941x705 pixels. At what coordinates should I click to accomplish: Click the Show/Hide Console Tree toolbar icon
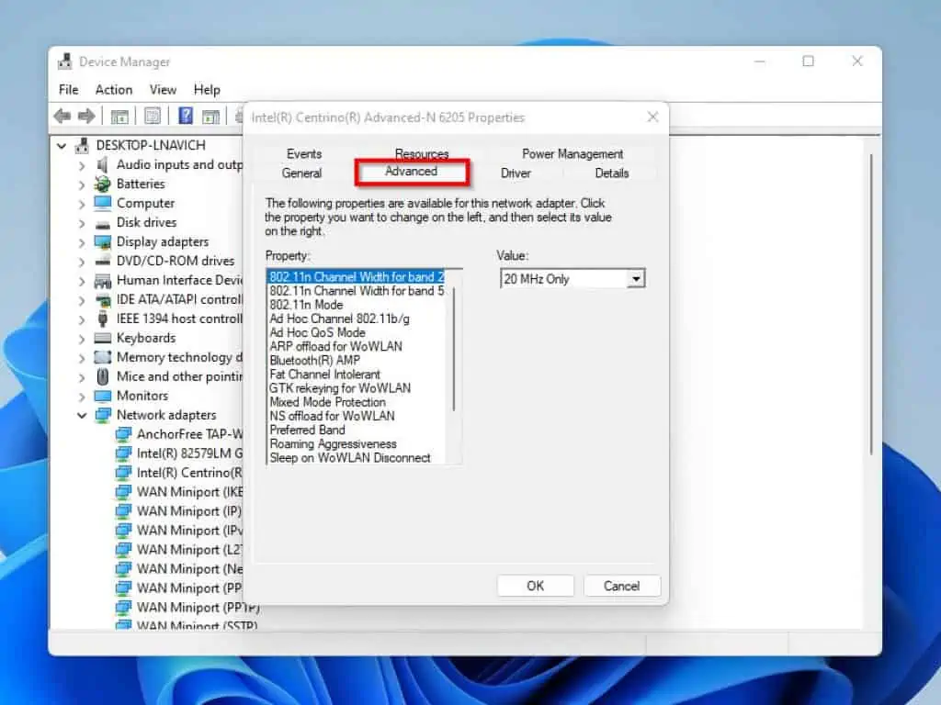119,116
